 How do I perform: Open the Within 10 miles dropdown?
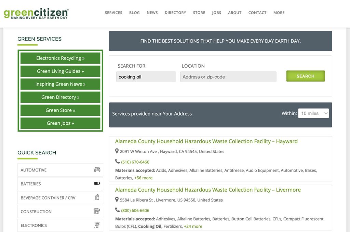tap(313, 113)
